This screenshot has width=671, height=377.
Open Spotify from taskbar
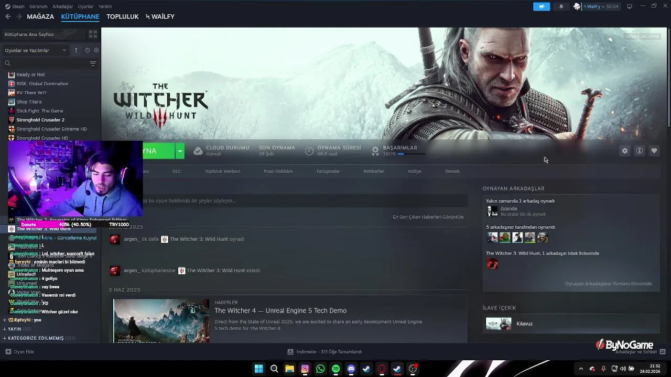tap(335, 369)
